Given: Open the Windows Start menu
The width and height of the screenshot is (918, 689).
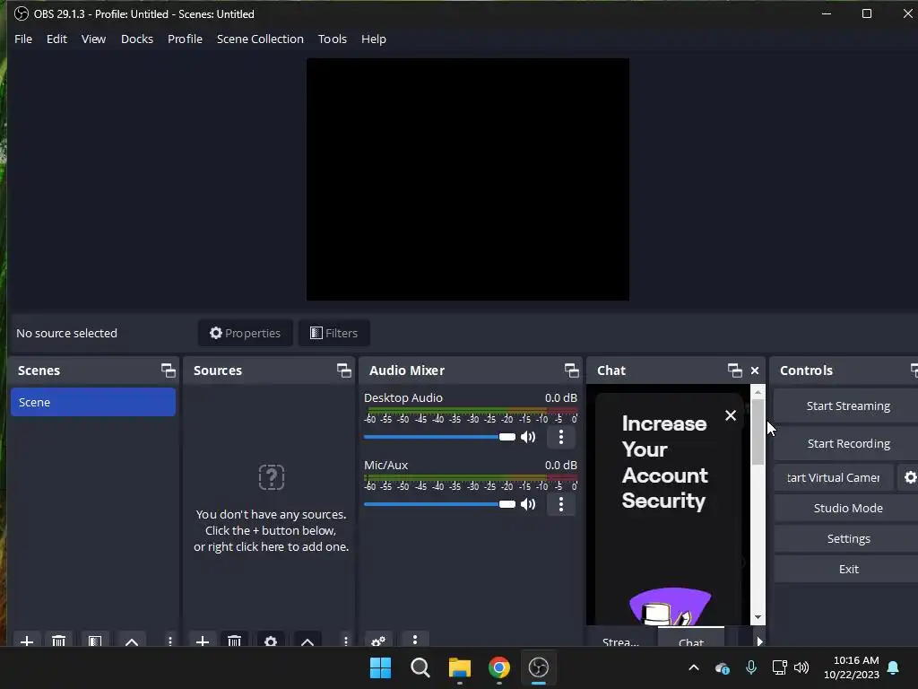Looking at the screenshot, I should (x=380, y=667).
